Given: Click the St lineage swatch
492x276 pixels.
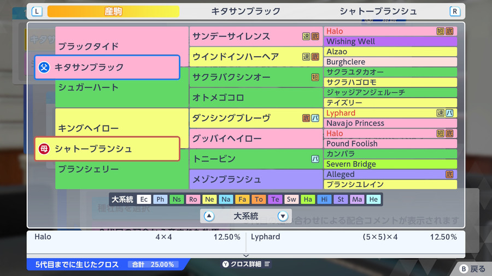Looking at the screenshot, I should pos(341,199).
